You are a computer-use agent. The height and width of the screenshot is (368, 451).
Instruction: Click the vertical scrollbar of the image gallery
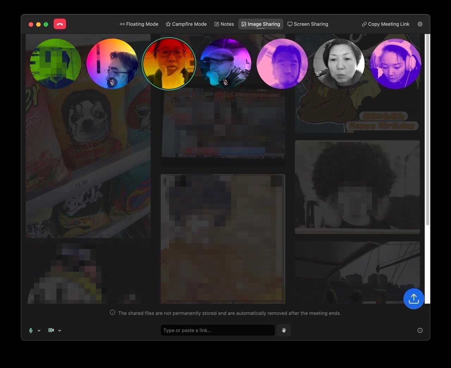428,130
